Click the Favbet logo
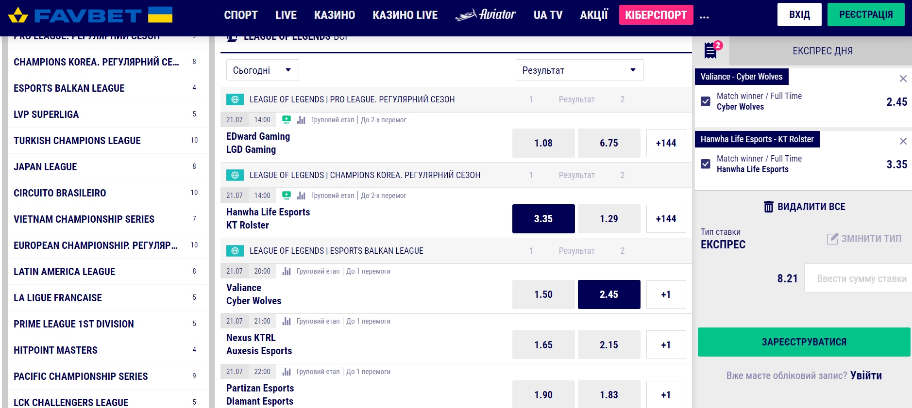The height and width of the screenshot is (408, 912). [90, 15]
